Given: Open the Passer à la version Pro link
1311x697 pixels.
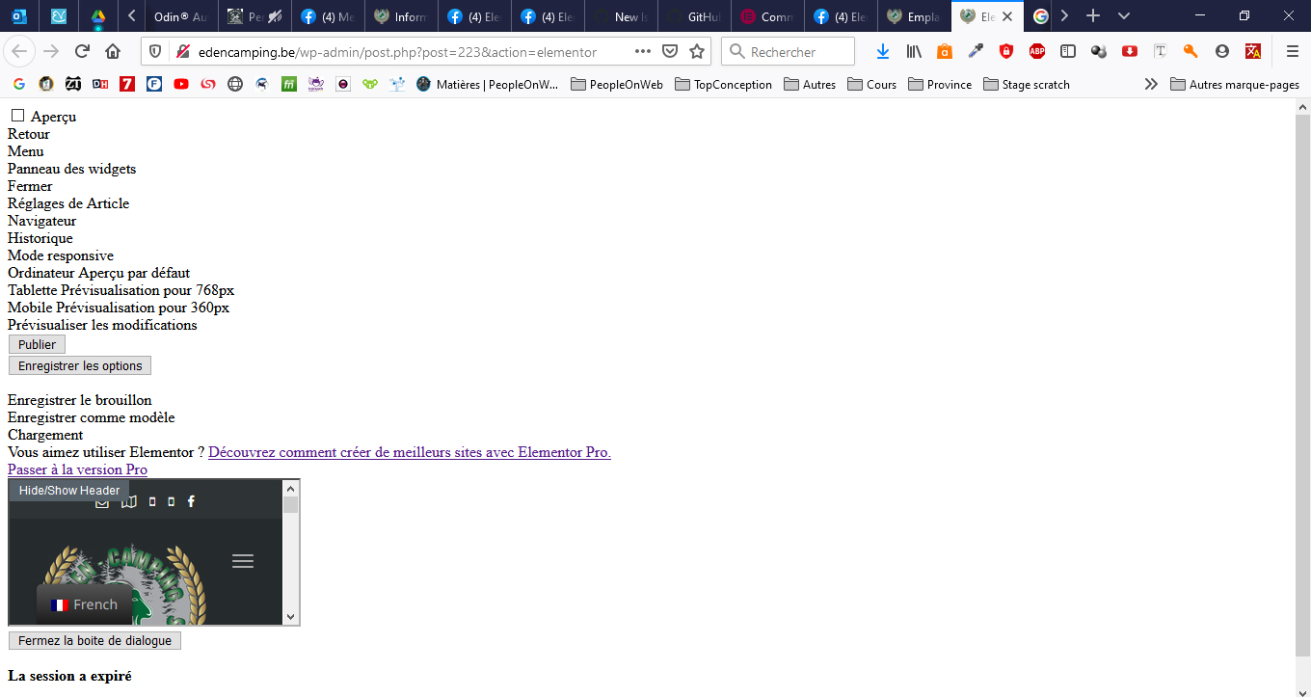Looking at the screenshot, I should pyautogui.click(x=77, y=469).
